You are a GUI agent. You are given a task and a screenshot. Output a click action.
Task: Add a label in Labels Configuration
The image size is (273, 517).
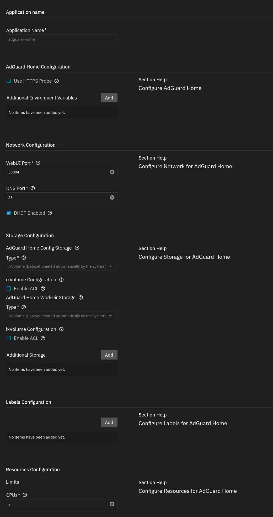109,423
